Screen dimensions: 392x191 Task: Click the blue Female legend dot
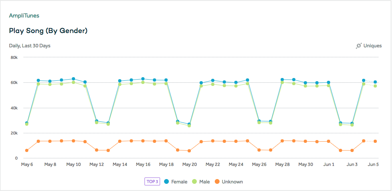click(x=166, y=182)
